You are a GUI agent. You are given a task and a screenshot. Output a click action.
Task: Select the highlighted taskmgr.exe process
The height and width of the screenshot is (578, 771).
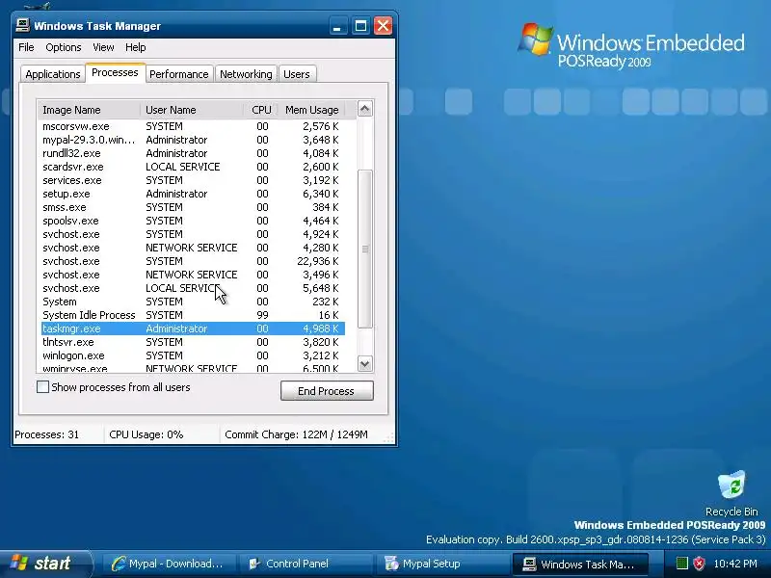click(x=193, y=328)
